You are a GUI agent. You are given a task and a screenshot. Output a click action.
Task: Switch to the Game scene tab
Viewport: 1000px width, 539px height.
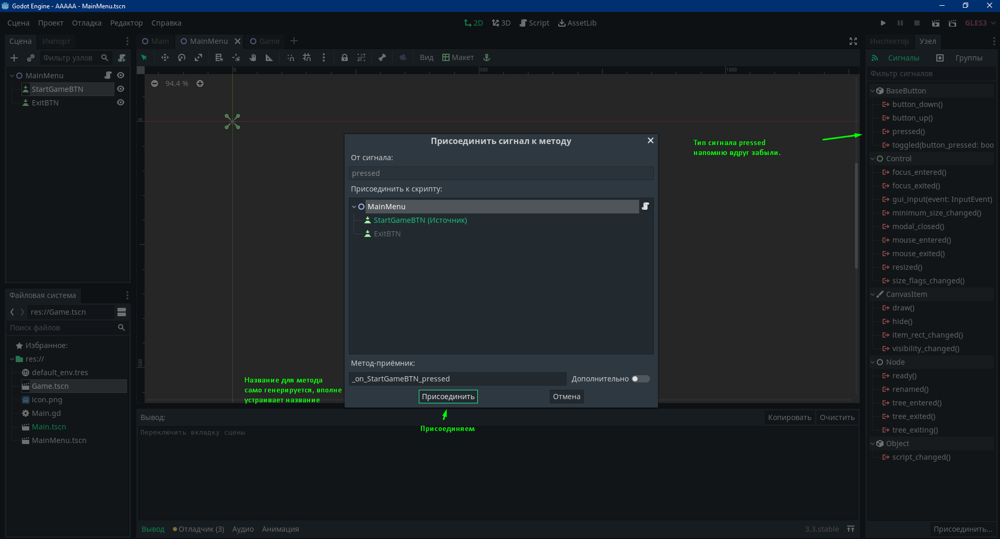[x=265, y=41]
